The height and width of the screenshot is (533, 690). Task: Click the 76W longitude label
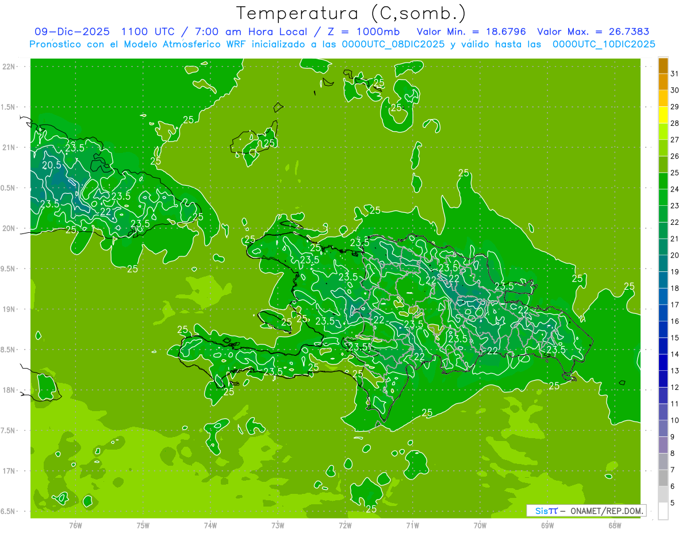click(75, 525)
